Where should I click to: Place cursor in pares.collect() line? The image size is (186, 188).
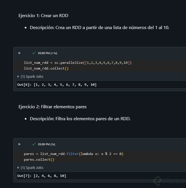pyautogui.click(x=39, y=160)
